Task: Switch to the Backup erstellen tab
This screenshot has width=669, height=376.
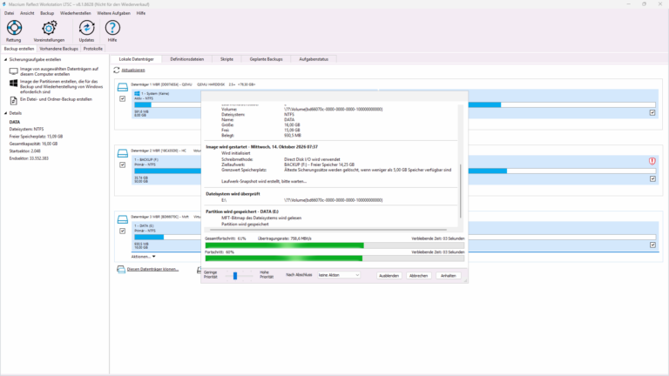Action: 19,49
